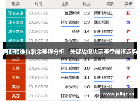Click result 胜 in the 2018-07-21 row

[x=128, y=32]
